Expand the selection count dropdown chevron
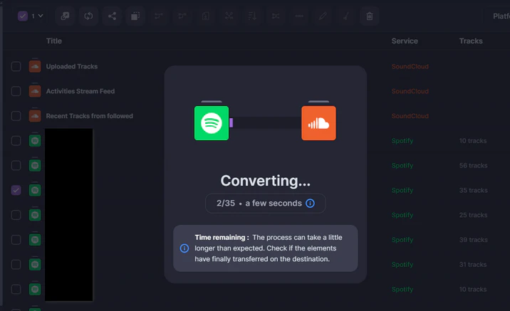The width and height of the screenshot is (510, 311). coord(40,16)
